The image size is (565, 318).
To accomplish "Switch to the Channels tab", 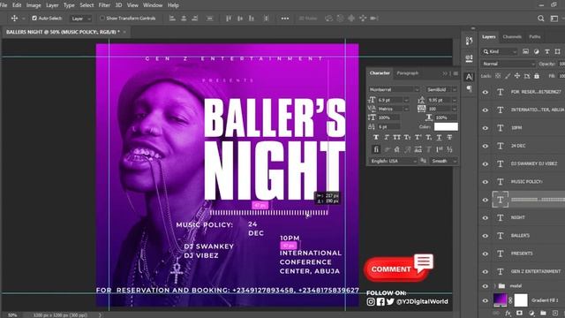I will pos(512,37).
